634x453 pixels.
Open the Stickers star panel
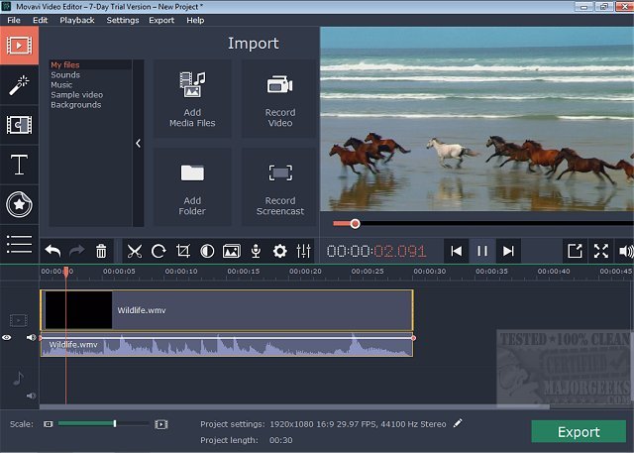point(19,204)
